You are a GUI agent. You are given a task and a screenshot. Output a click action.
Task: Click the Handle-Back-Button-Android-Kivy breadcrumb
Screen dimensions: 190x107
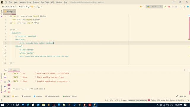point(16,7)
